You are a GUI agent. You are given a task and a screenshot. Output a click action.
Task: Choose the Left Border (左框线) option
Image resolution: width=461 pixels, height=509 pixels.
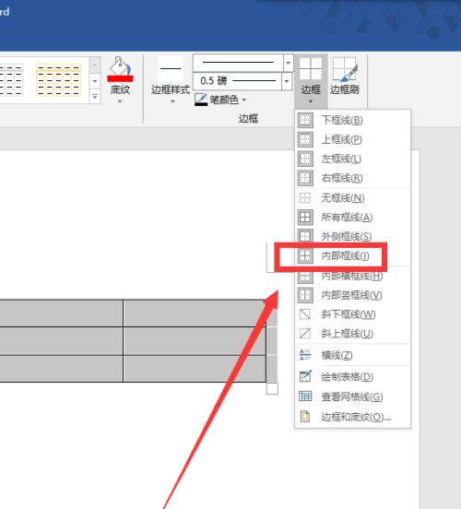(352, 159)
